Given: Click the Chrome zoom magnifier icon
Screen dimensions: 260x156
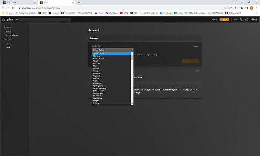Looking at the screenshot, I should [x=225, y=8].
